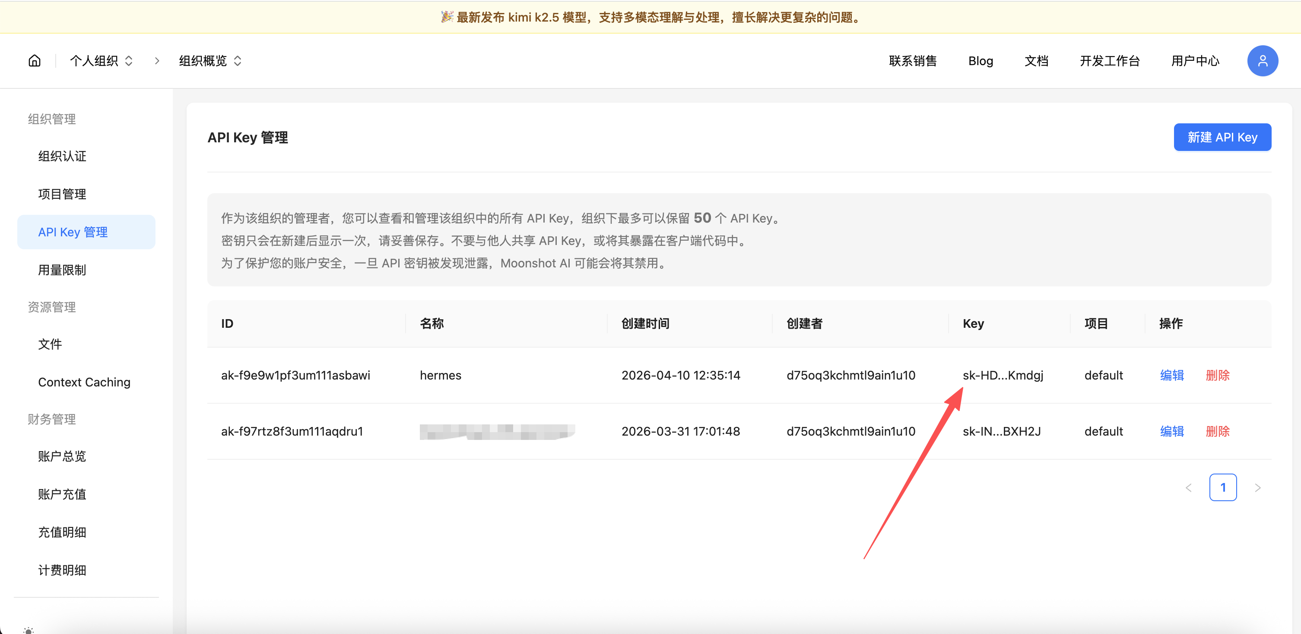The image size is (1301, 634).
Task: Toggle the theme sun icon at bottom left
Action: [x=28, y=630]
